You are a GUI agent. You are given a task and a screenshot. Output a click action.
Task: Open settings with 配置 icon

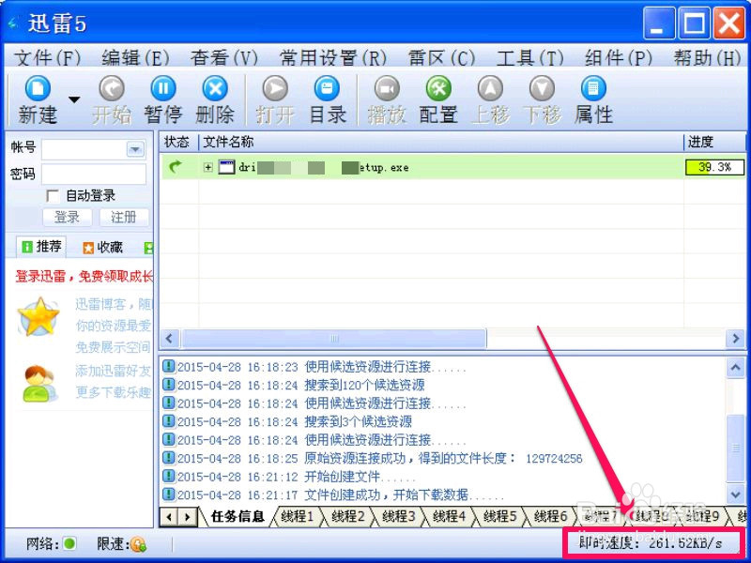pos(438,89)
